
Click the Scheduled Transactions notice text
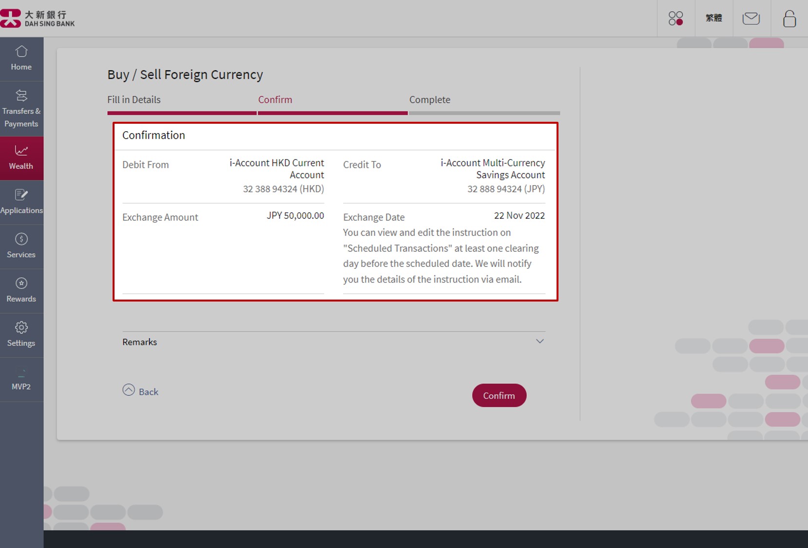click(x=441, y=256)
